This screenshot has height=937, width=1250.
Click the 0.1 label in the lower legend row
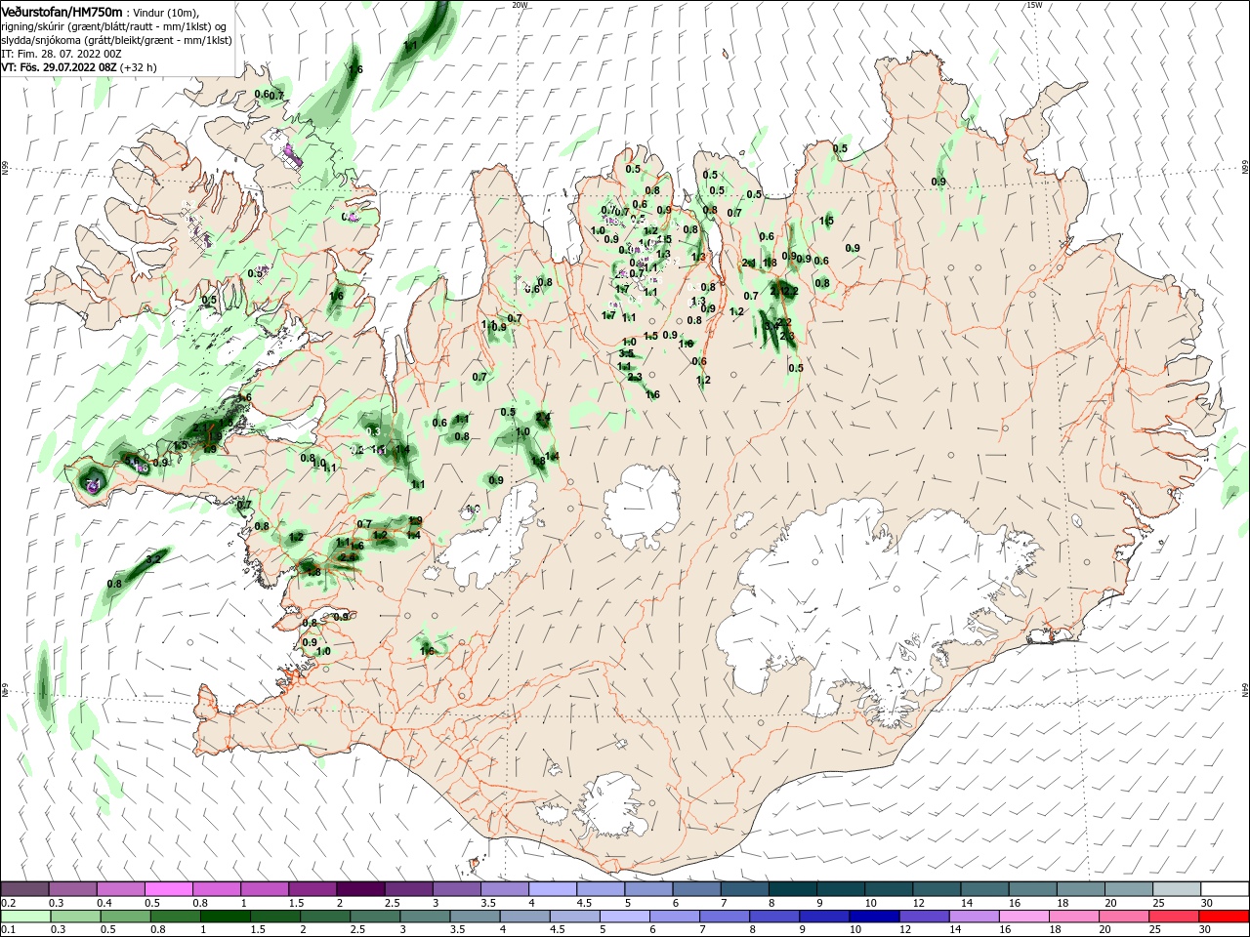pos(9,930)
